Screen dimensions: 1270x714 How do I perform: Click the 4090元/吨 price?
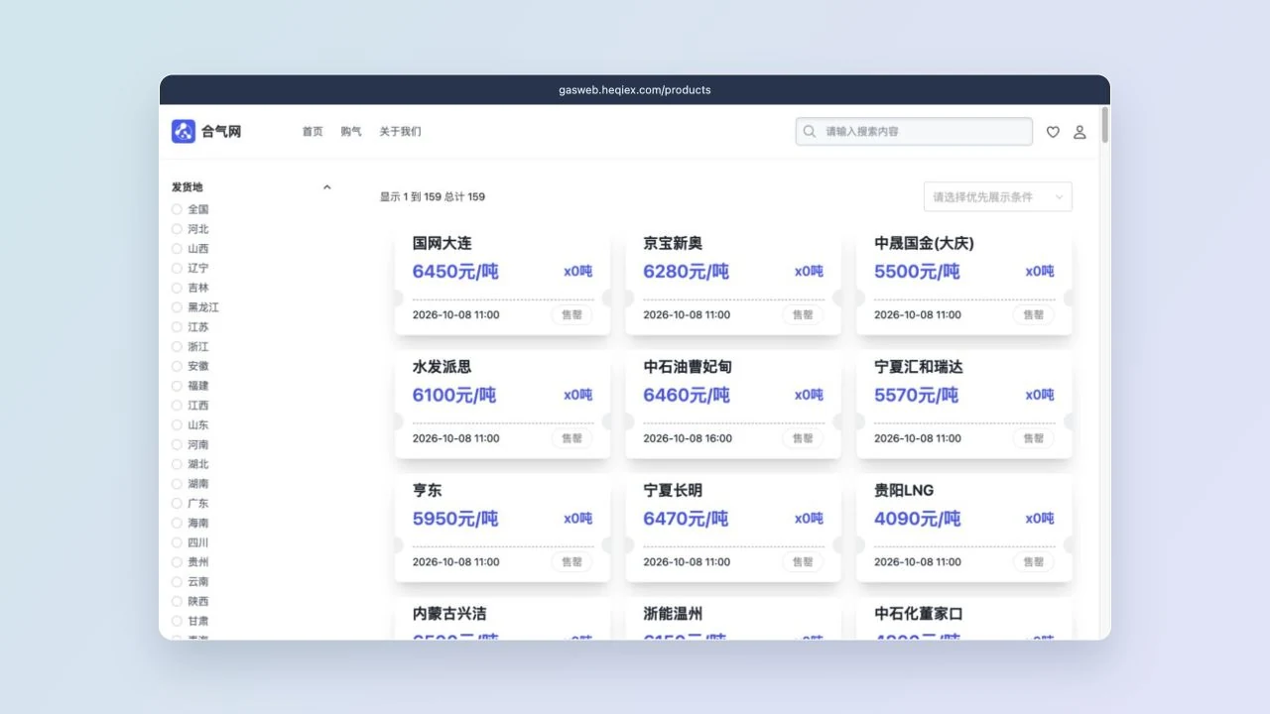[x=918, y=519]
